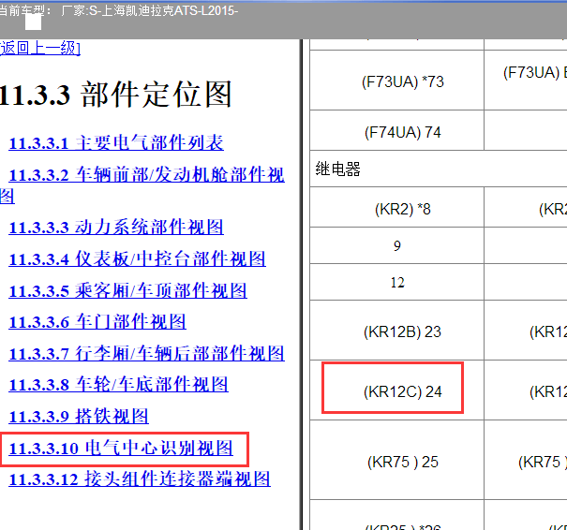Click the white square icon in title bar
The width and height of the screenshot is (567, 530).
pyautogui.click(x=33, y=21)
